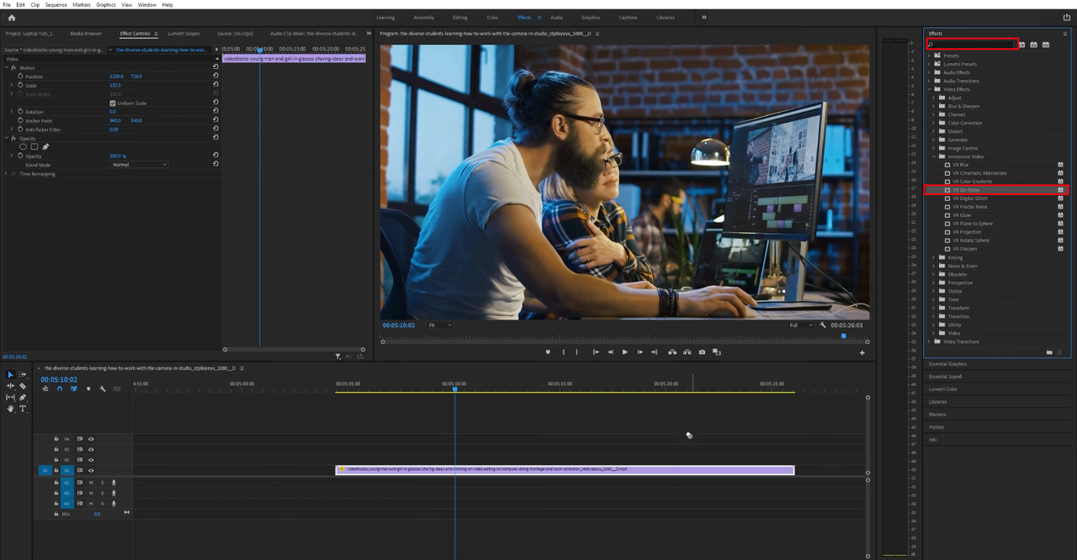Click the Extract button
This screenshot has width=1077, height=560.
687,351
